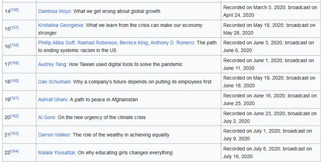Image resolution: width=322 pixels, height=163 pixels.
Task: Open the Darren Walker link
Action: coord(54,135)
